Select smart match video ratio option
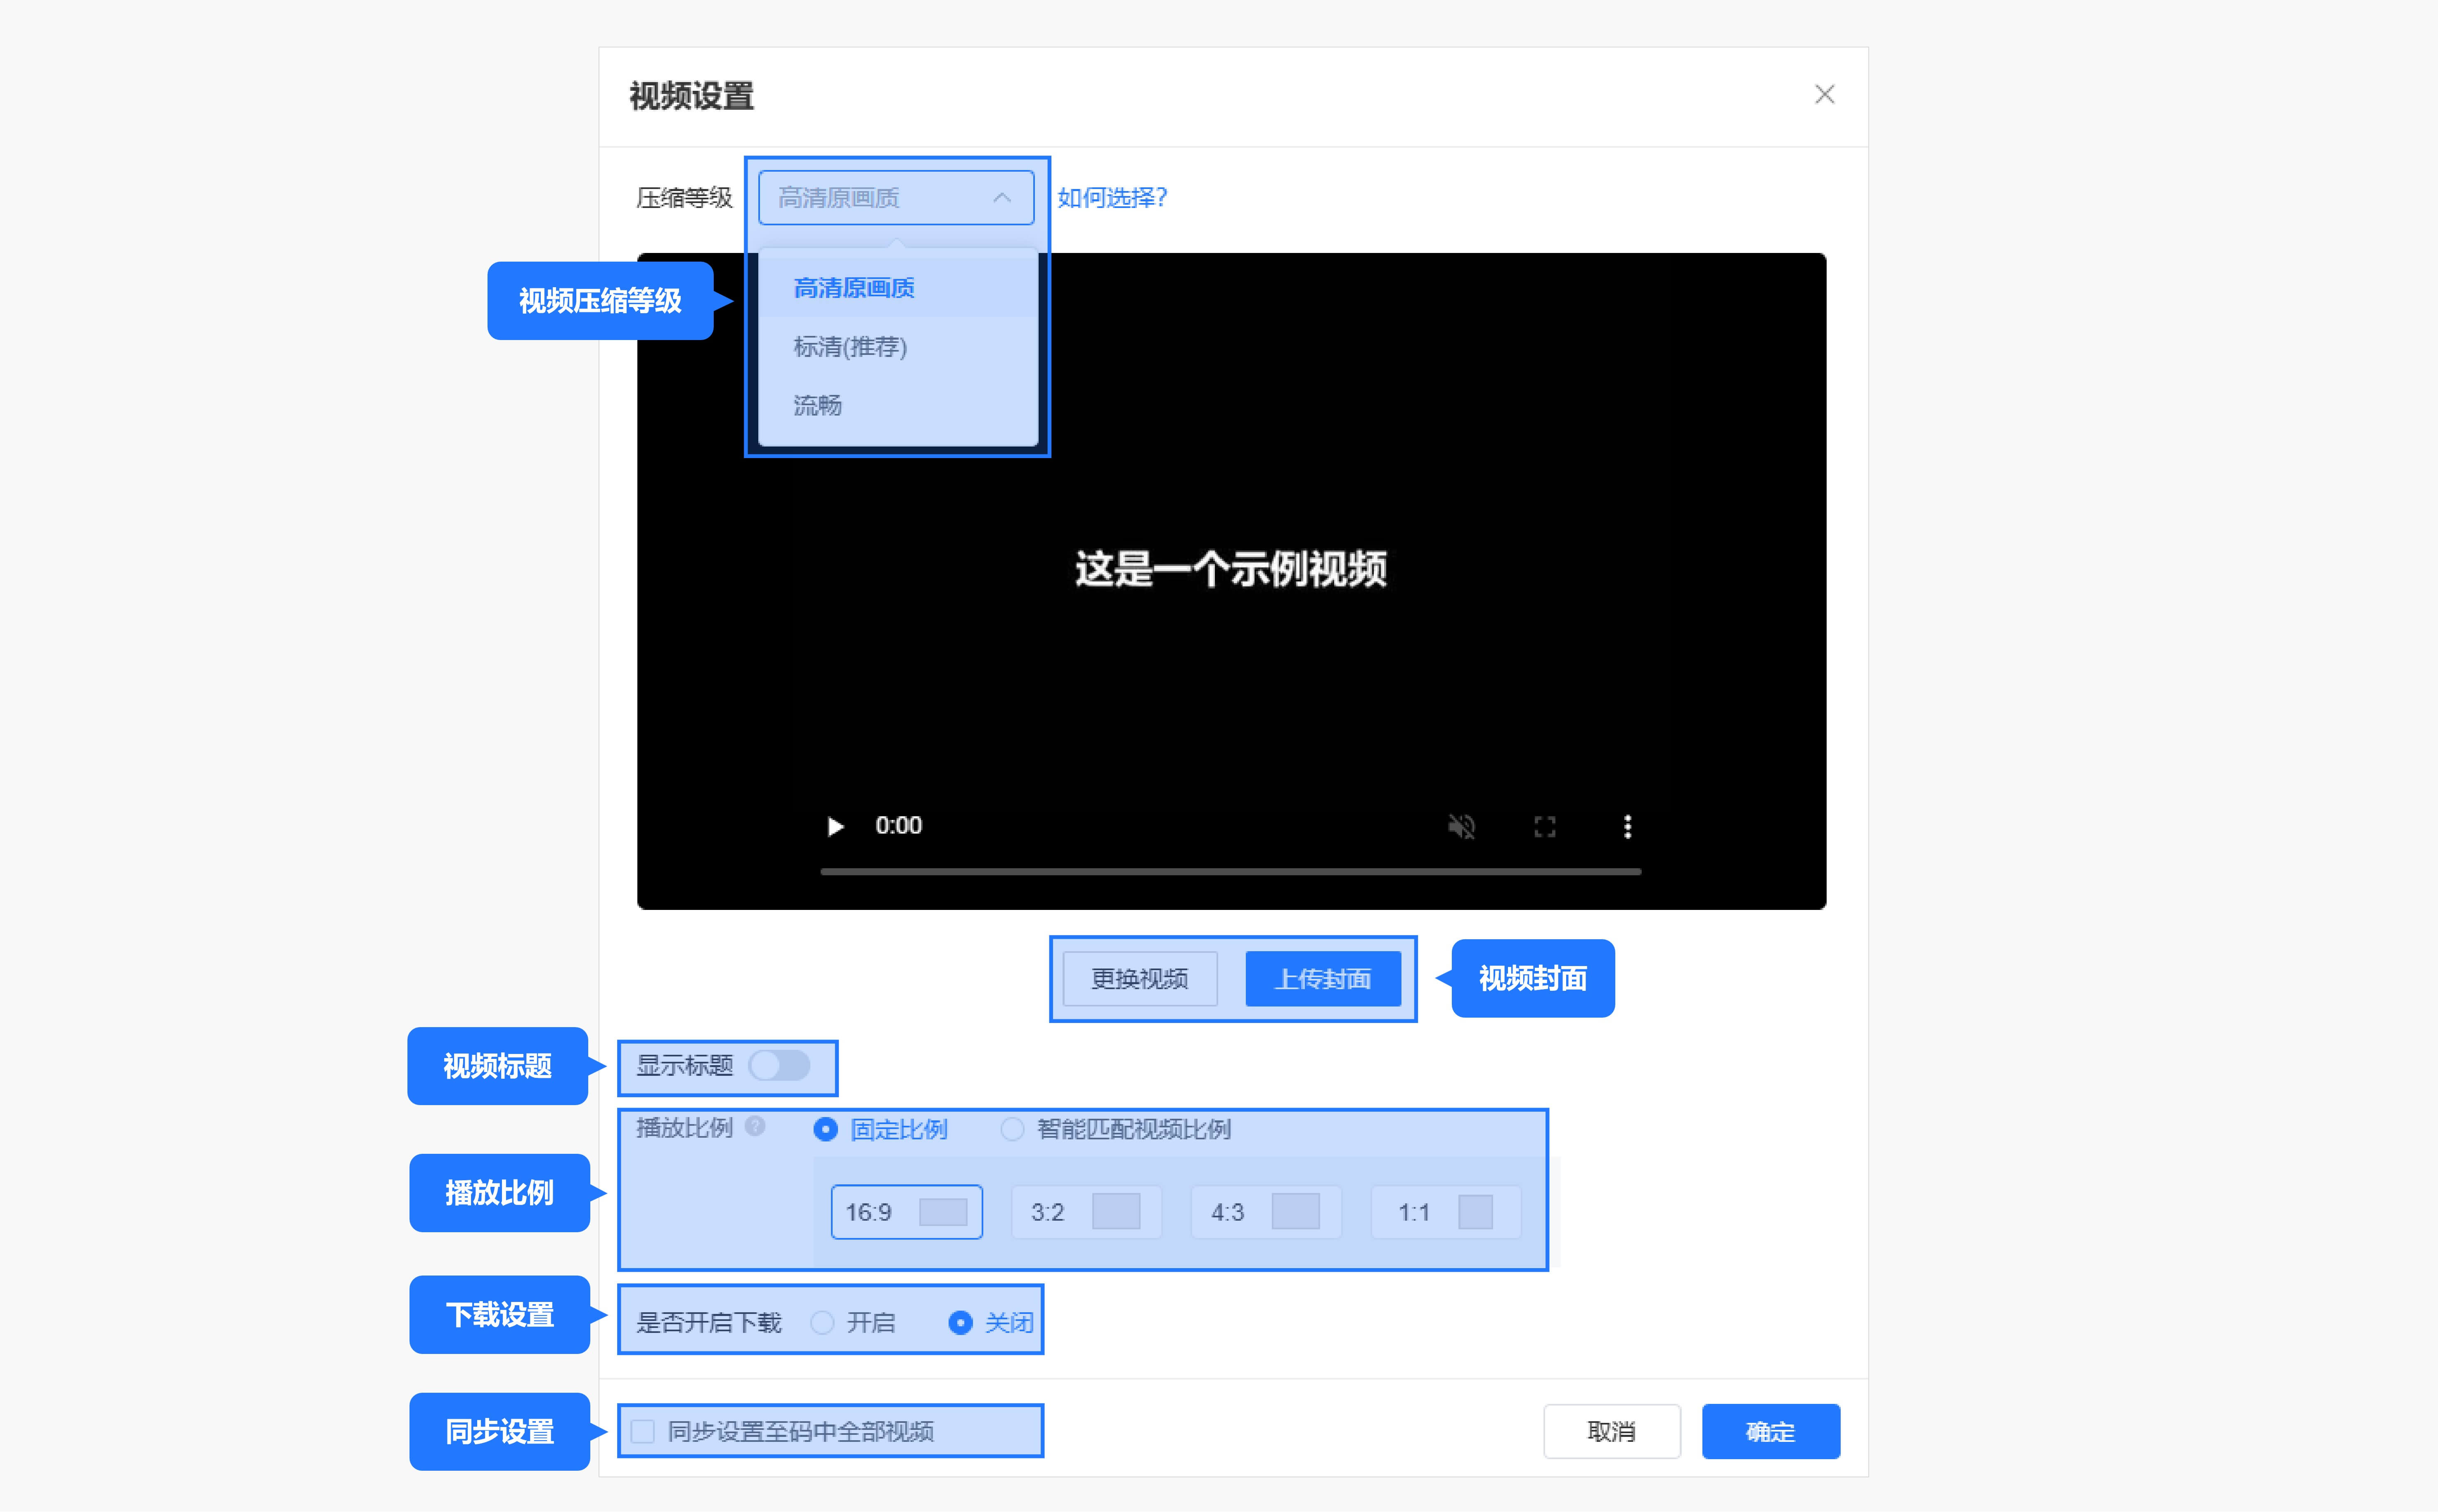Viewport: 2438px width, 1512px height. pyautogui.click(x=1013, y=1129)
